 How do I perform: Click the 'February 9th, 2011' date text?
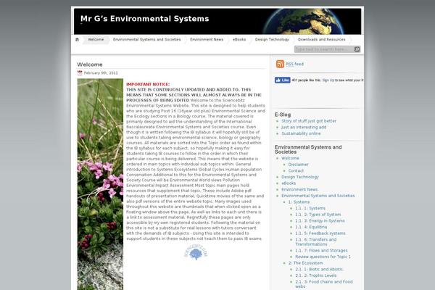point(101,73)
